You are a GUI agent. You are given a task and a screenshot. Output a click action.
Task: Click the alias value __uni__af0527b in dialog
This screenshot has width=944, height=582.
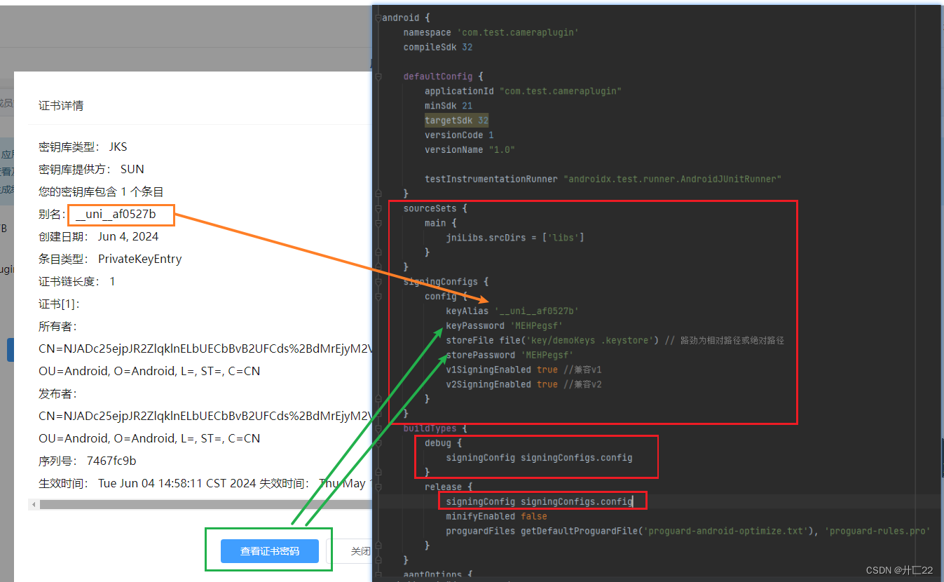pyautogui.click(x=120, y=215)
